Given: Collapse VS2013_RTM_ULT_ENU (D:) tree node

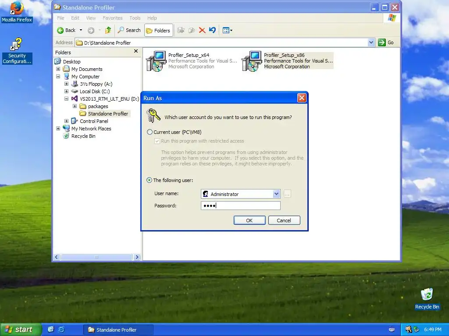Looking at the screenshot, I should [x=67, y=99].
